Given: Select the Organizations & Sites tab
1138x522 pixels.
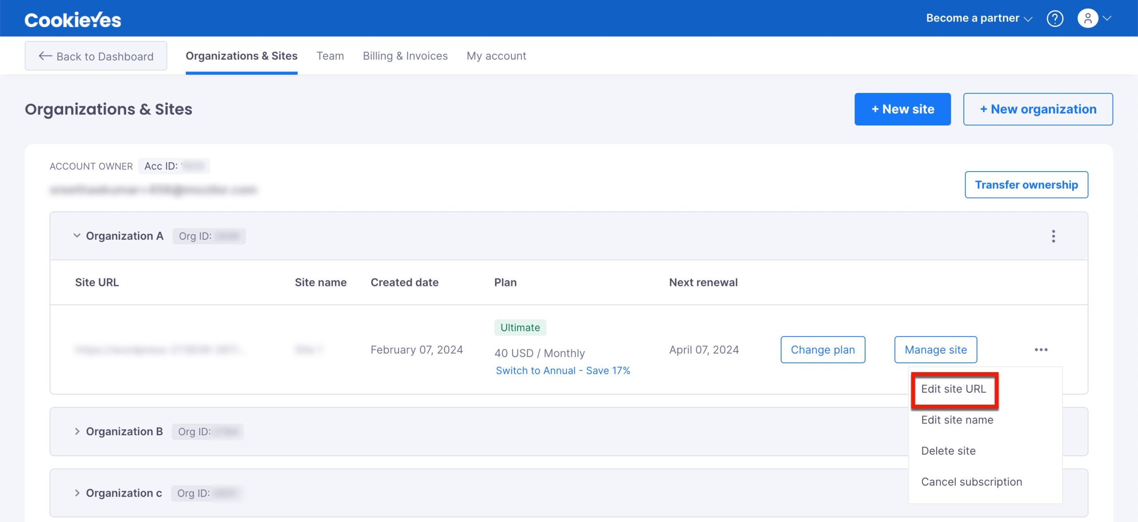Looking at the screenshot, I should click(242, 55).
